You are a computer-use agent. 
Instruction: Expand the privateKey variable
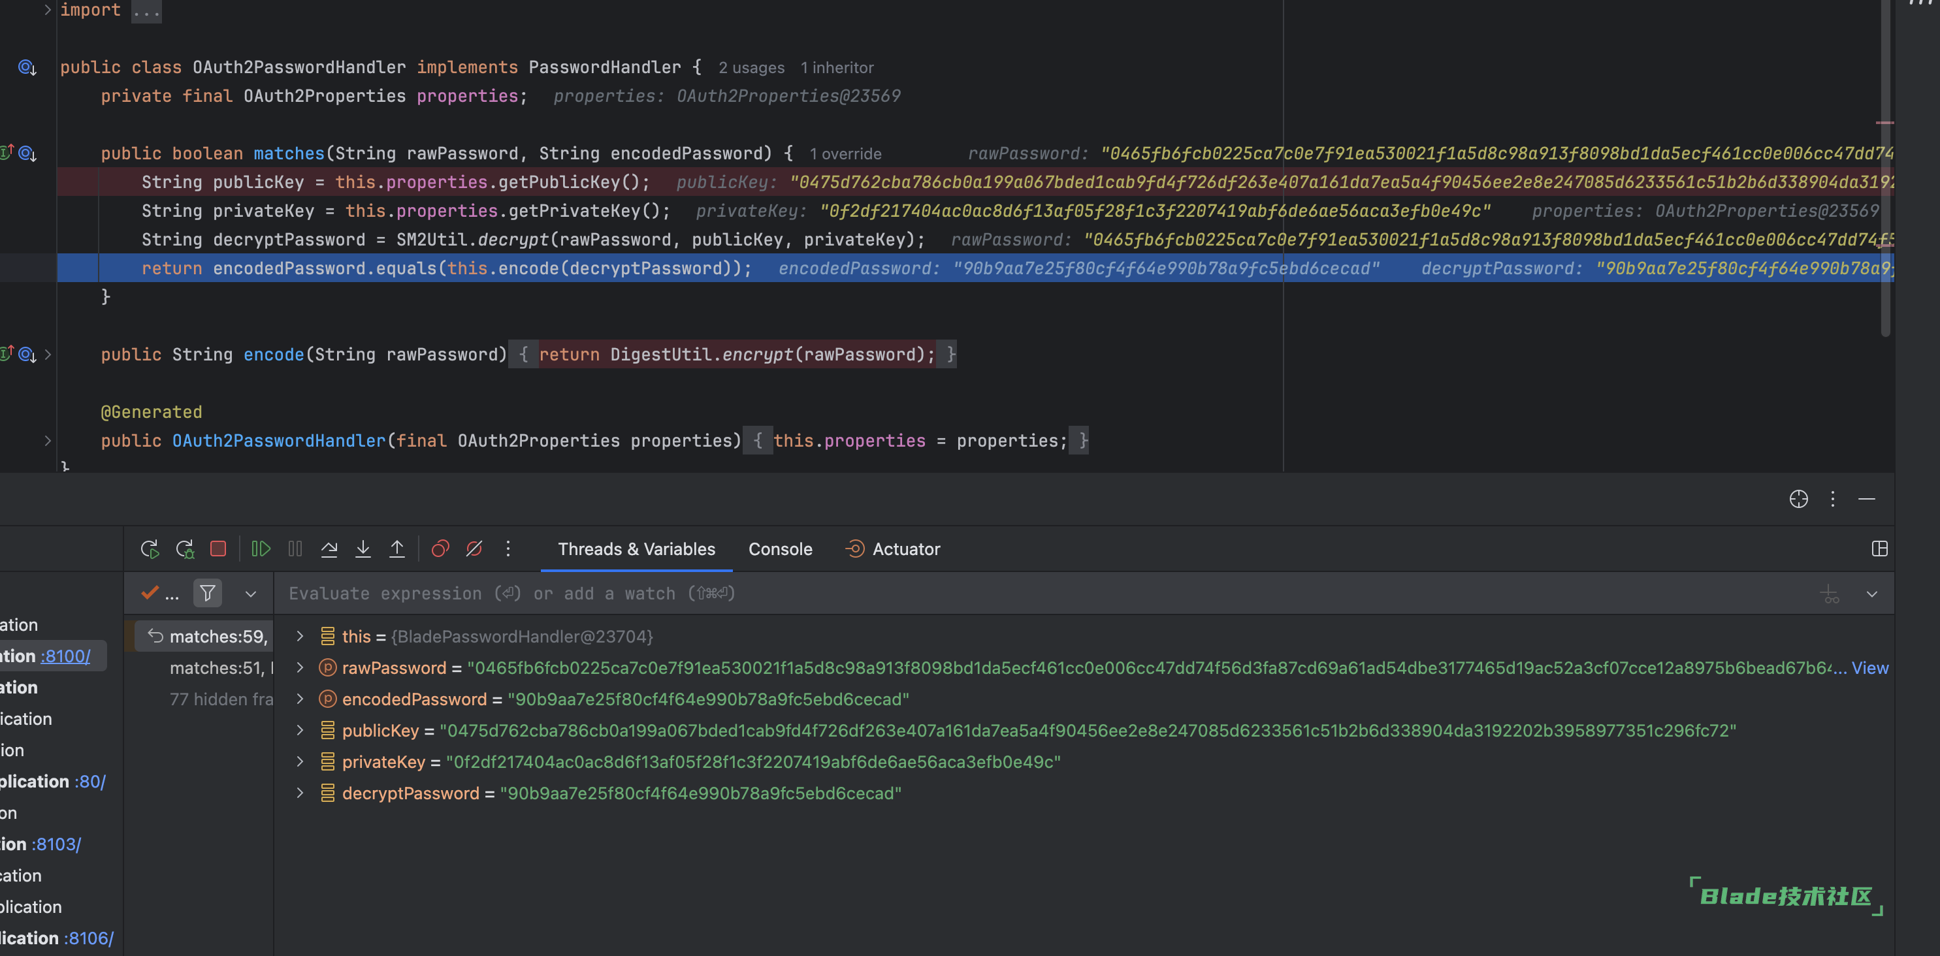(x=300, y=762)
